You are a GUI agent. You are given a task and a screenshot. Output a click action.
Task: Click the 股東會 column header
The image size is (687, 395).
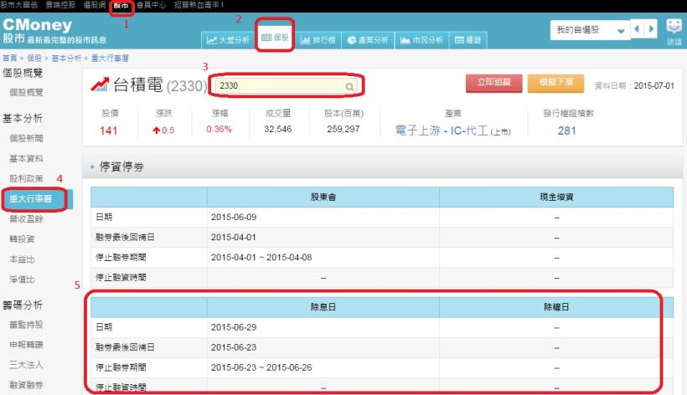click(x=323, y=197)
